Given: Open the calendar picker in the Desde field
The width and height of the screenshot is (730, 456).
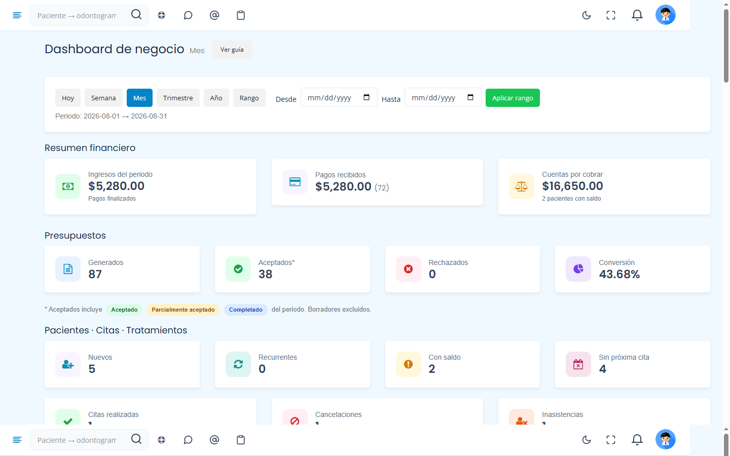Looking at the screenshot, I should click(x=367, y=97).
